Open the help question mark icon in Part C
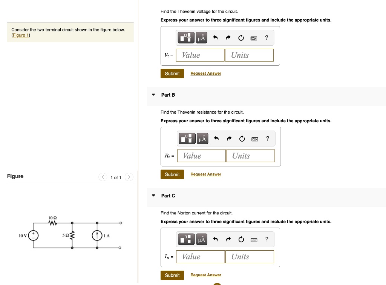 267,239
